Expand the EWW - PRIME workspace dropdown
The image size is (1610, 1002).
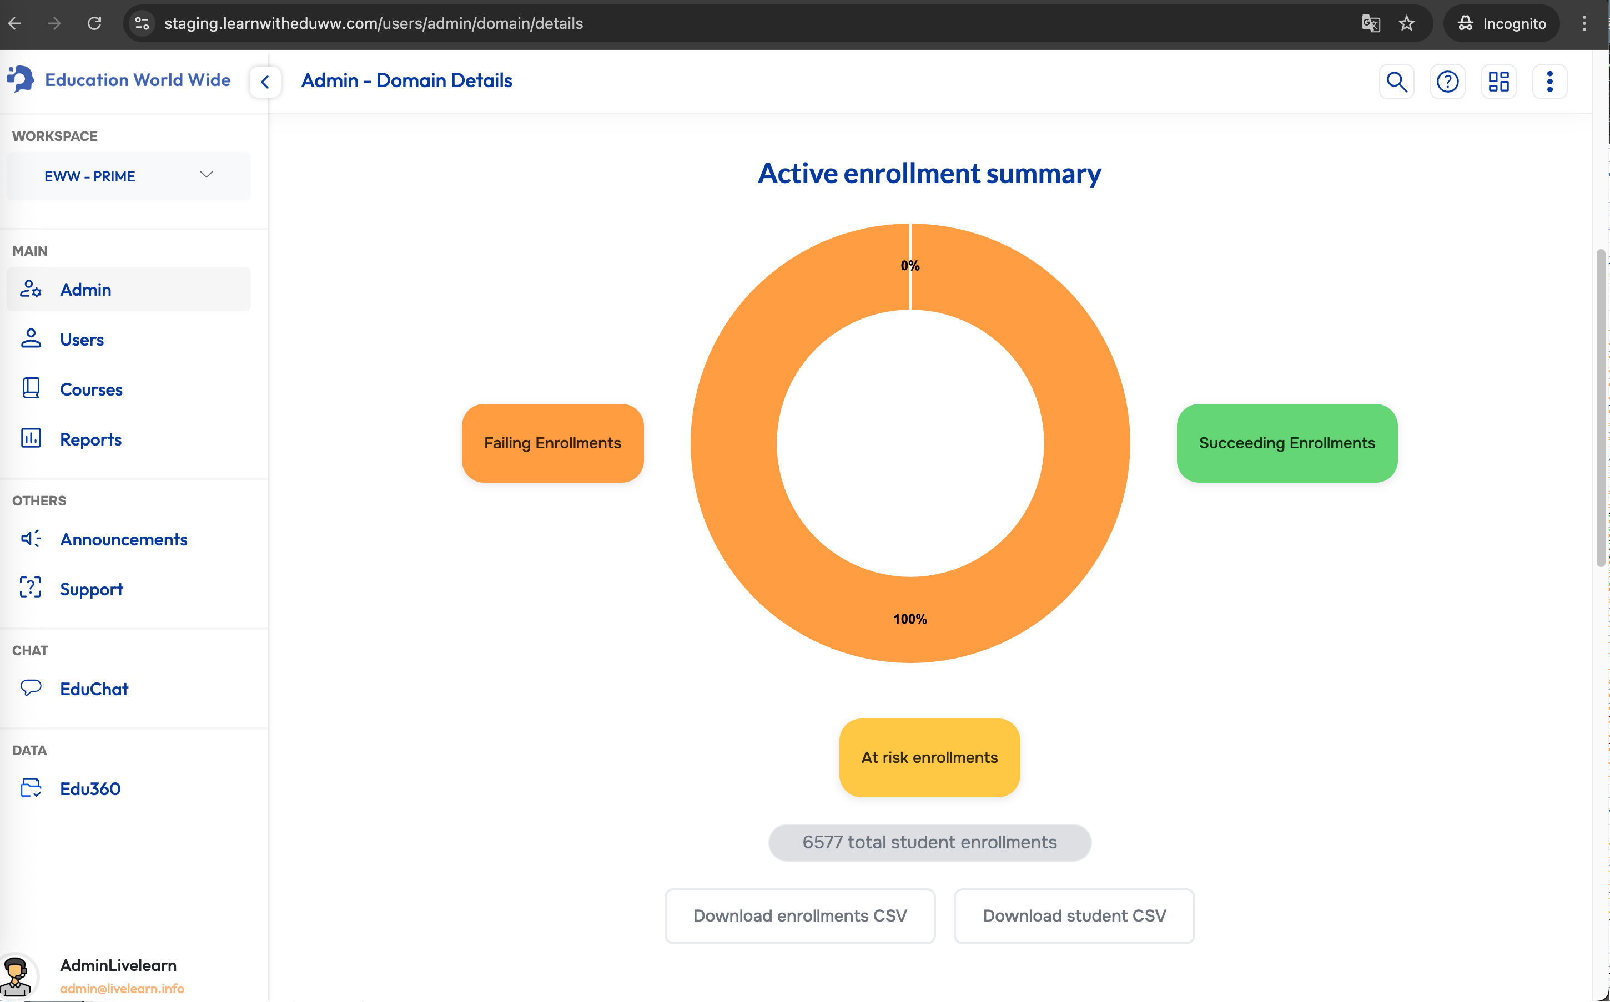[x=129, y=176]
